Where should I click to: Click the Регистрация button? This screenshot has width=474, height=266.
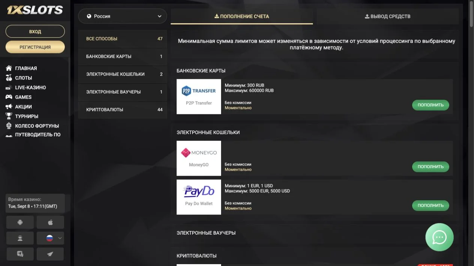[35, 47]
